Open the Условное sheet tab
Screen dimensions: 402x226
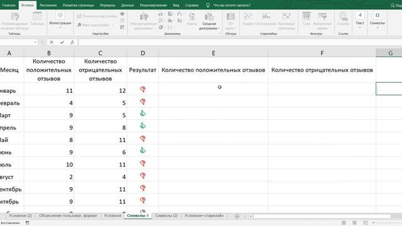(112, 216)
